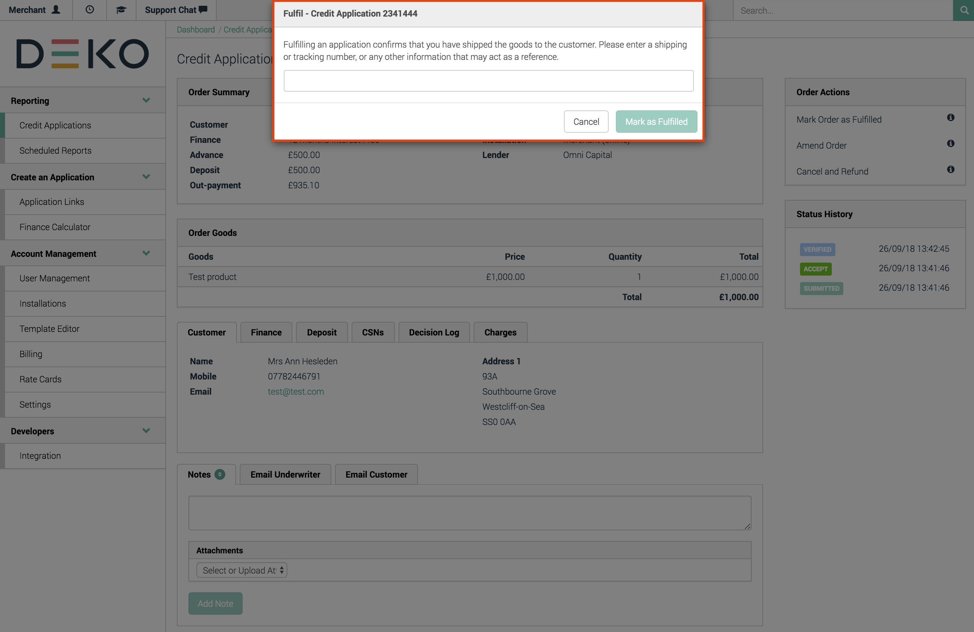
Task: Open test@test.com email link
Action: [x=295, y=391]
